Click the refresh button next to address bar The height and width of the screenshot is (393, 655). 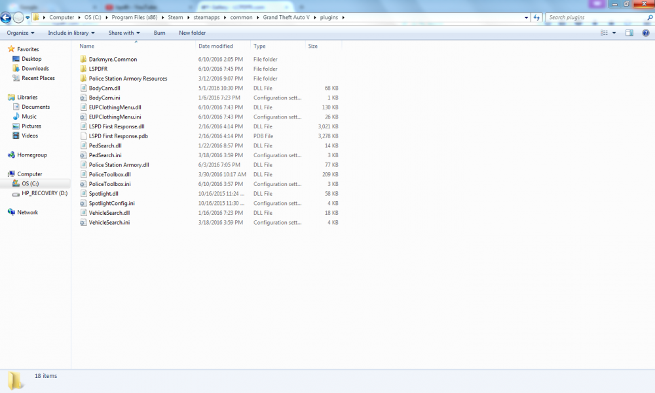(537, 18)
